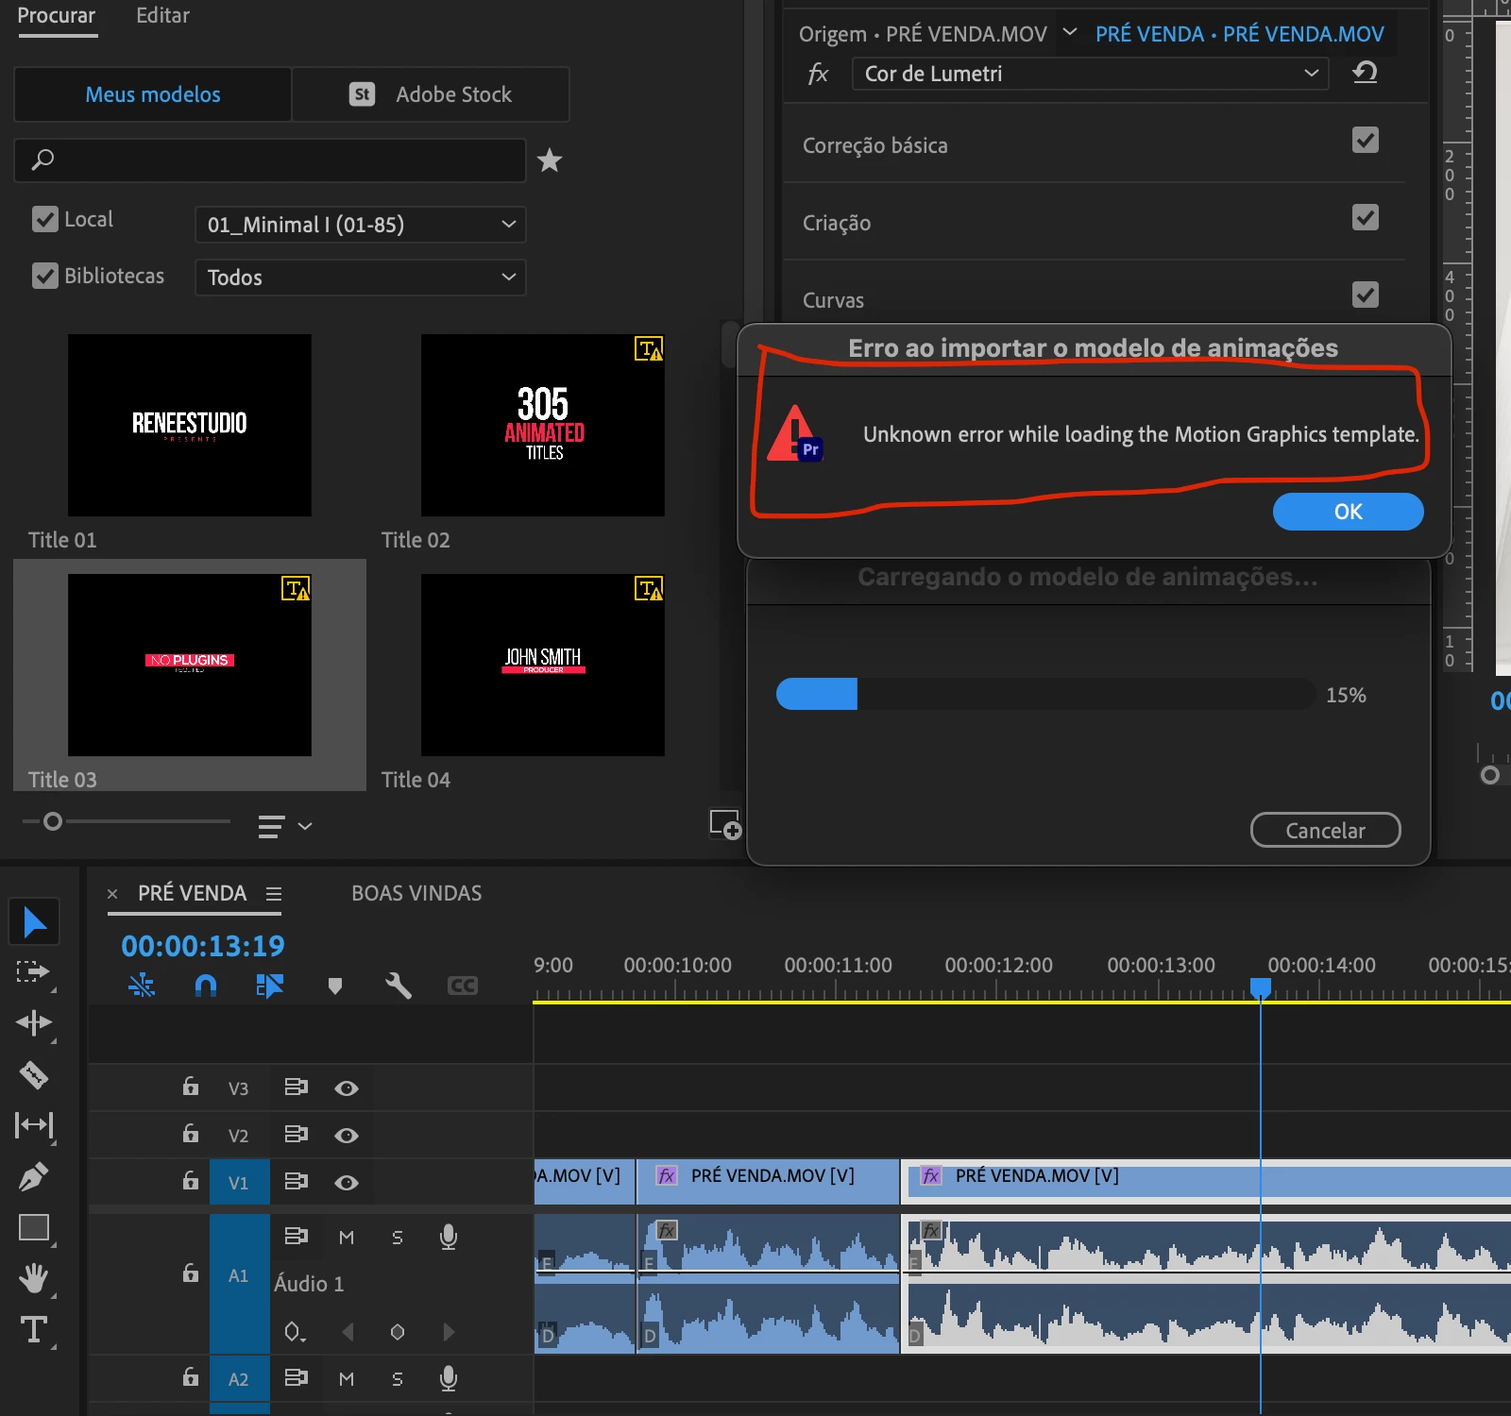Image resolution: width=1511 pixels, height=1416 pixels.
Task: Select the Slip tool
Action: point(34,1125)
